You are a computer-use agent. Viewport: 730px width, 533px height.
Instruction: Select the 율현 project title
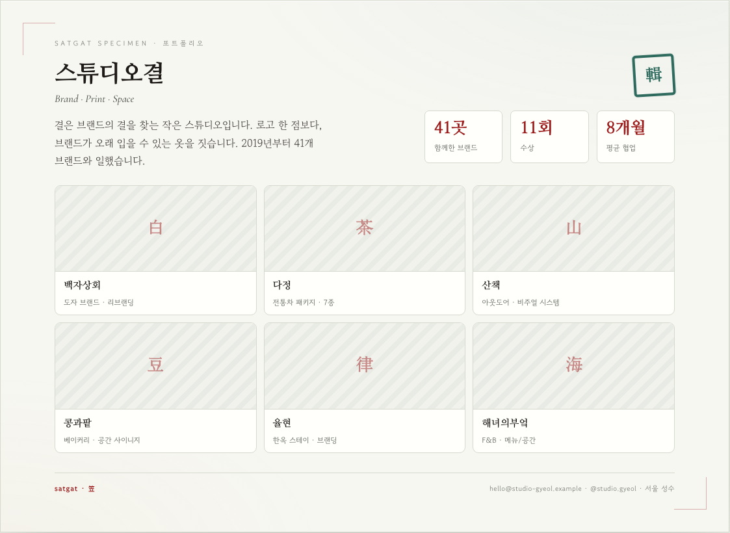click(282, 422)
